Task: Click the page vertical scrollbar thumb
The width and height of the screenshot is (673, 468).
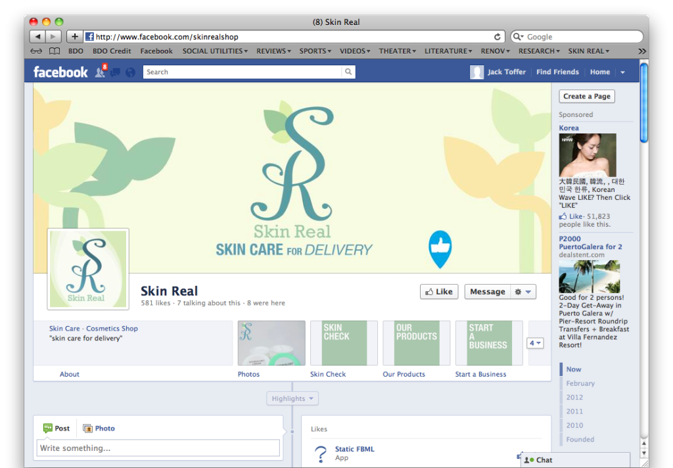Action: pos(643,102)
